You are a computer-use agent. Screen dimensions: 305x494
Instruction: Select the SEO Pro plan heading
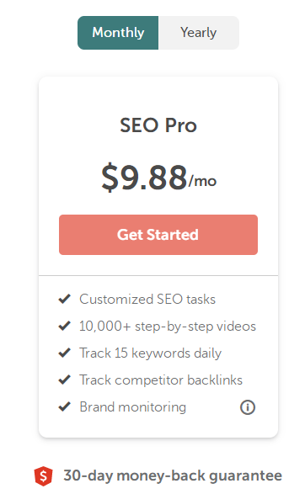(158, 125)
